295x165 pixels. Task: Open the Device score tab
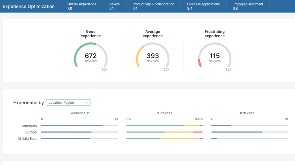(x=114, y=6)
